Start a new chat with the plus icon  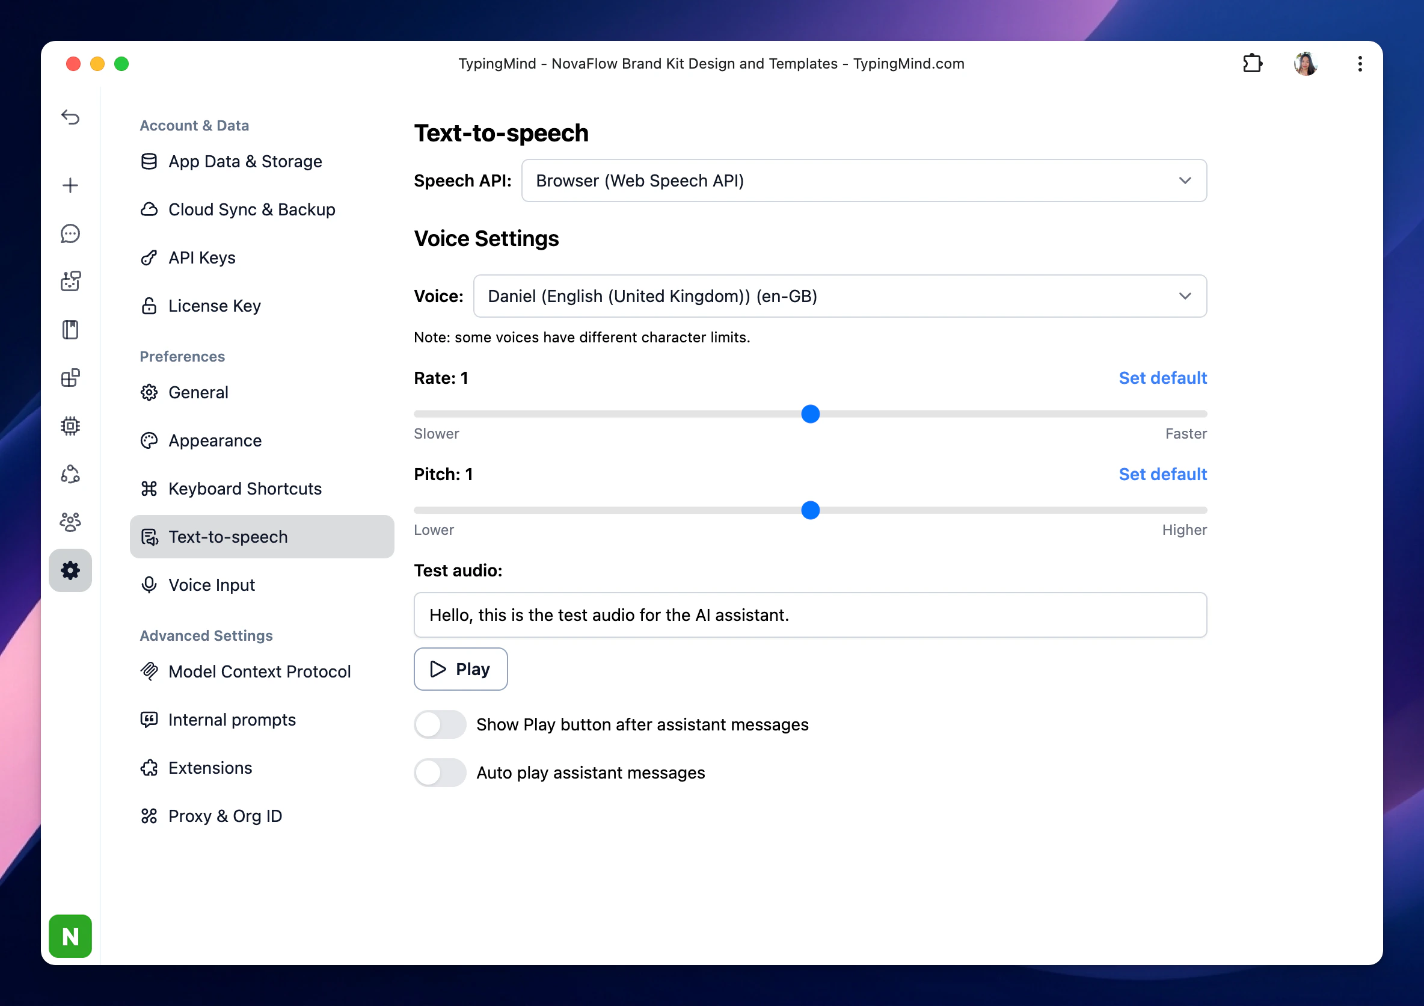(70, 185)
